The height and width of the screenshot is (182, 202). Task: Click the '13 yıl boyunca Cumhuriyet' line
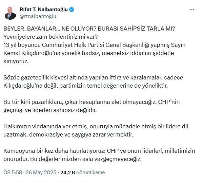pos(95,45)
